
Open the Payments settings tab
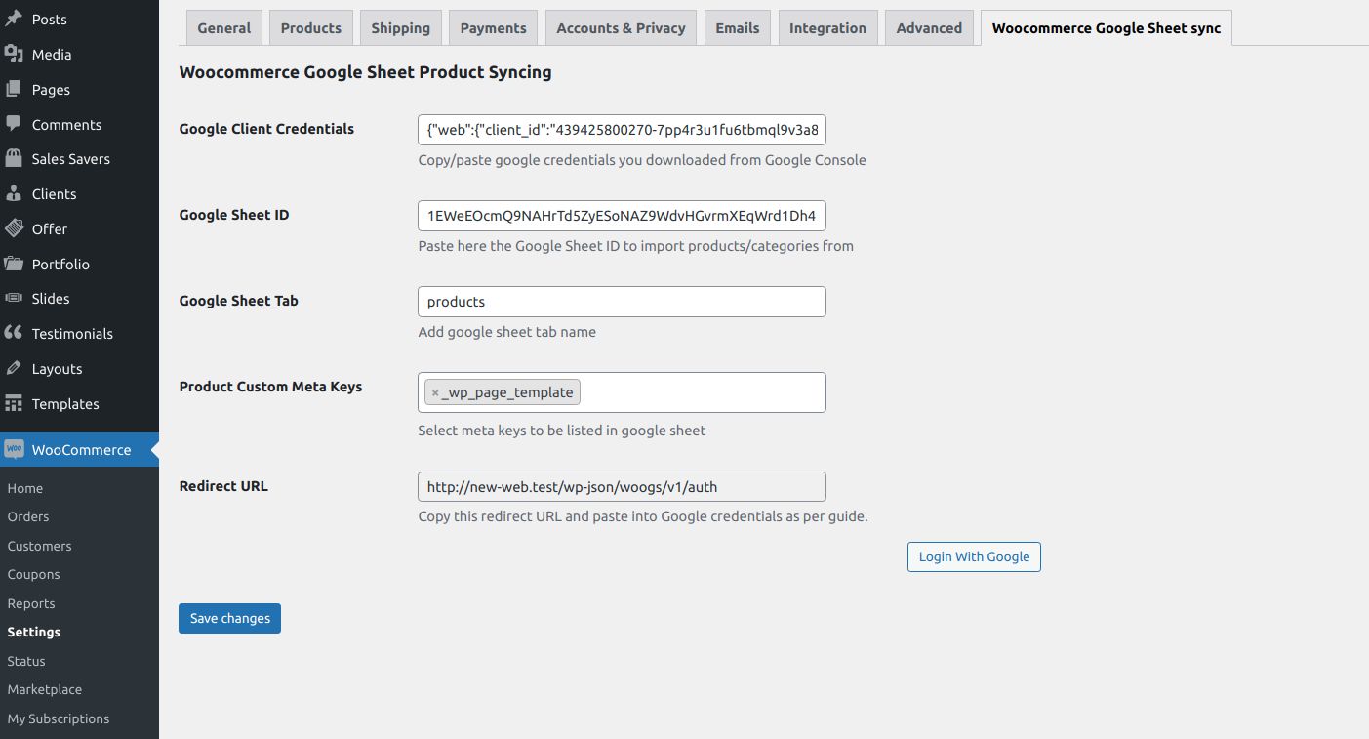[493, 28]
